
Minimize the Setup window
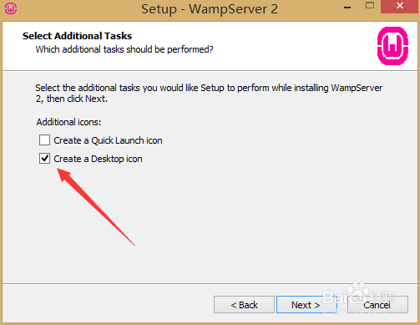[x=347, y=8]
